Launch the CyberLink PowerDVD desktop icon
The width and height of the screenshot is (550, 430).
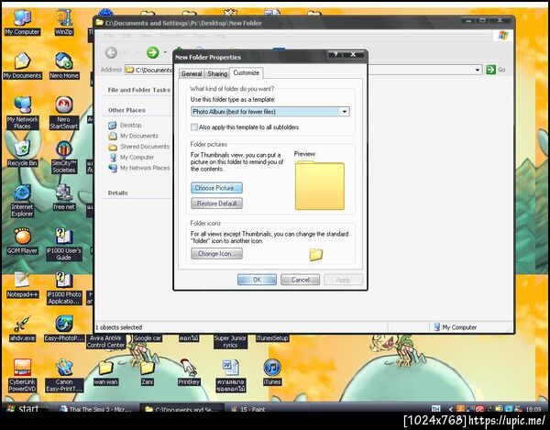click(22, 375)
